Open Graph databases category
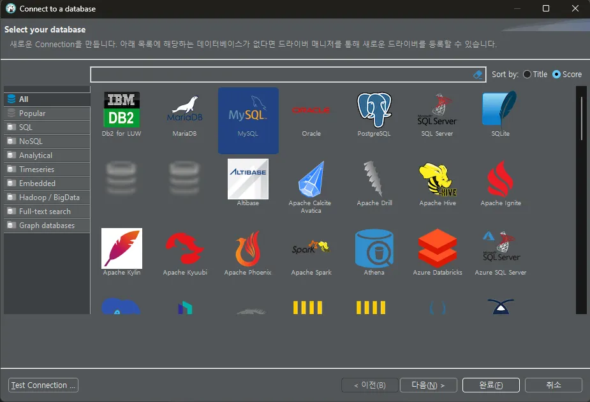The image size is (590, 402). click(47, 226)
